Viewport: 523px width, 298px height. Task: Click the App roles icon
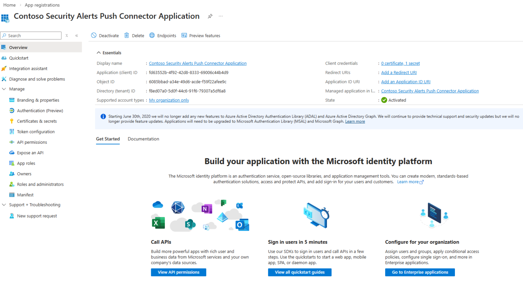click(12, 163)
